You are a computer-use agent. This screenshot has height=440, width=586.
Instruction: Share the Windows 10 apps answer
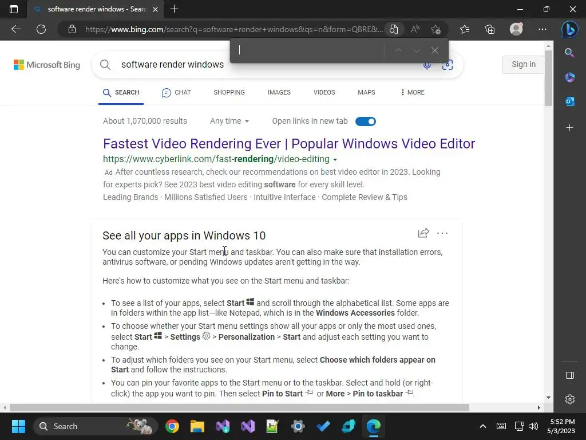coord(423,233)
